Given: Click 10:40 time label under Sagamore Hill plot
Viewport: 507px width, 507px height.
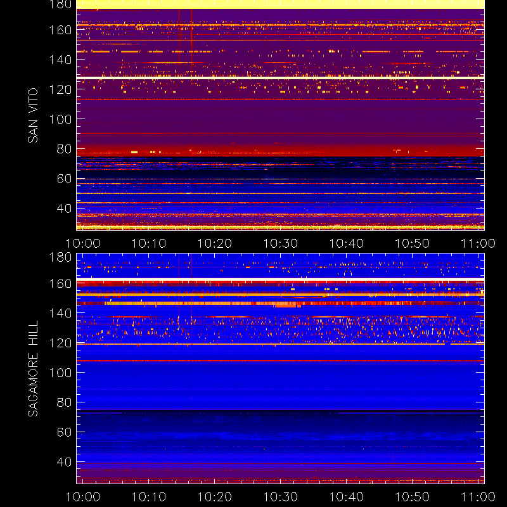Looking at the screenshot, I should pos(347,497).
